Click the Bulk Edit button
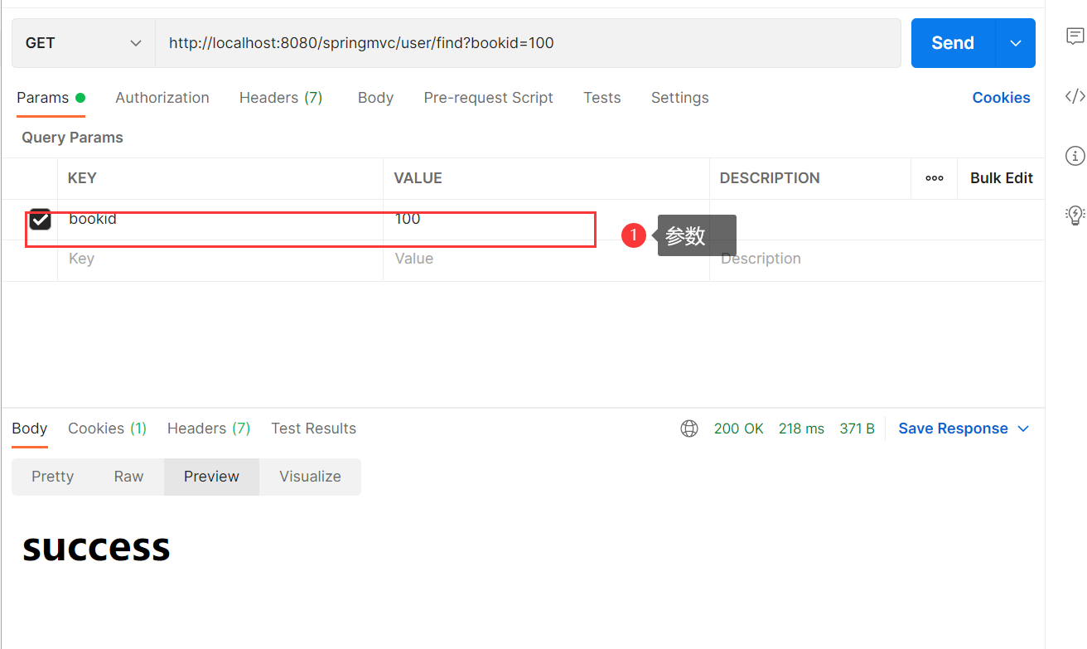Screen dimensions: 1087x649 [x=1002, y=178]
